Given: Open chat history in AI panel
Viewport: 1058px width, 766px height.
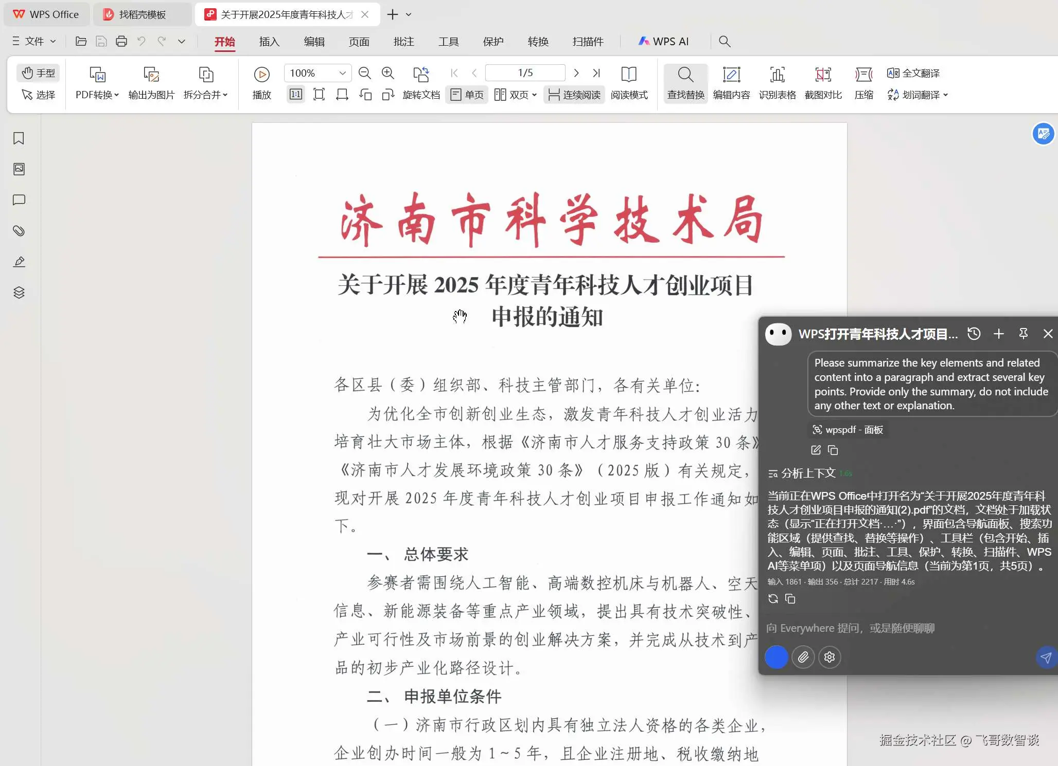Looking at the screenshot, I should 974,334.
